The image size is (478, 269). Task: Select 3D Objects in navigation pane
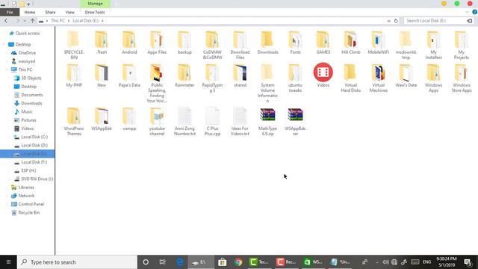click(31, 78)
